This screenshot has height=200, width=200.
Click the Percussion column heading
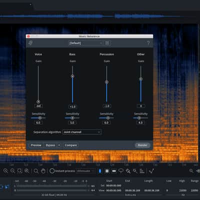tap(107, 54)
